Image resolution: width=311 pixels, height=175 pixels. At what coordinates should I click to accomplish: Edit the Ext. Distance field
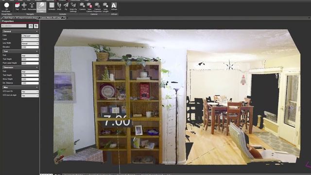coord(30,83)
